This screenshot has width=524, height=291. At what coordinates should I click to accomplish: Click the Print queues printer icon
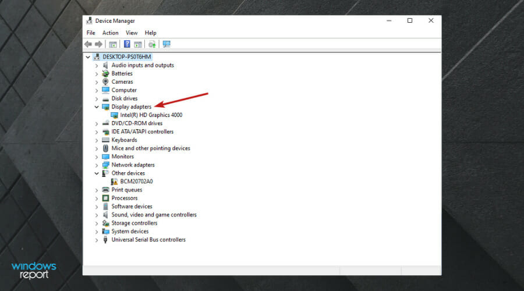(x=105, y=190)
